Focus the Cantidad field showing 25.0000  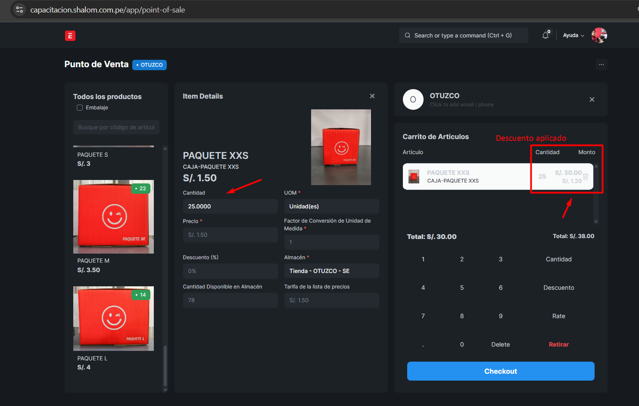click(230, 206)
